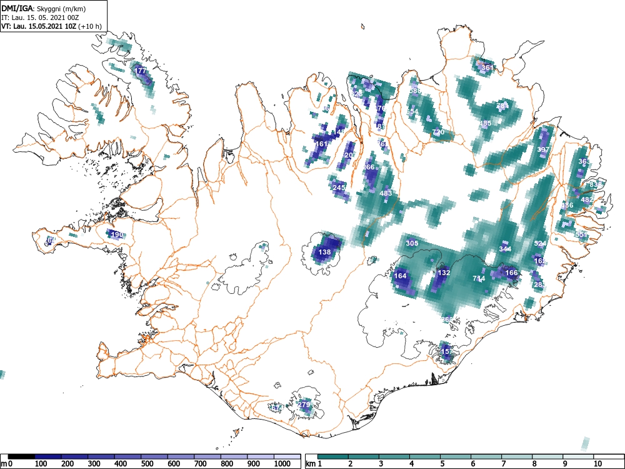This screenshot has width=625, height=469.
Task: Click the 483 visibility label
Action: point(386,193)
